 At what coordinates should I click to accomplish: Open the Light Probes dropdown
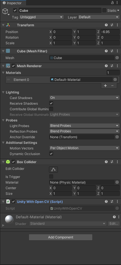click(85, 126)
